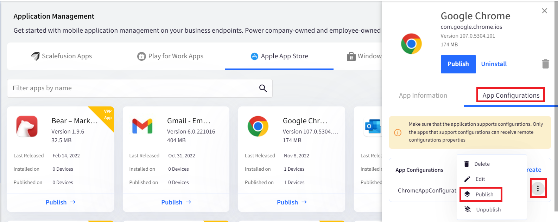Switch to Scalefusion Apps tab
558x222 pixels.
[x=62, y=56]
